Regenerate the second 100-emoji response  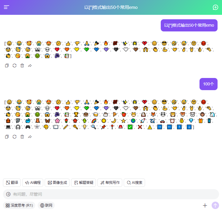tap(15, 137)
